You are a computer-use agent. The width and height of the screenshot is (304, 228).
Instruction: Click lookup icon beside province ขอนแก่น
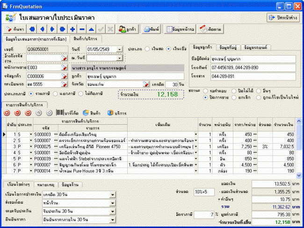[x=146, y=84]
